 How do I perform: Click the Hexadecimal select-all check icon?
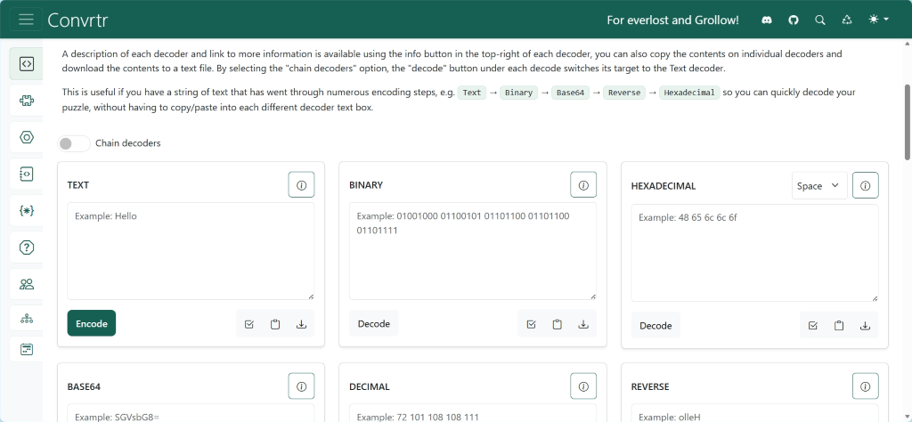(x=813, y=326)
